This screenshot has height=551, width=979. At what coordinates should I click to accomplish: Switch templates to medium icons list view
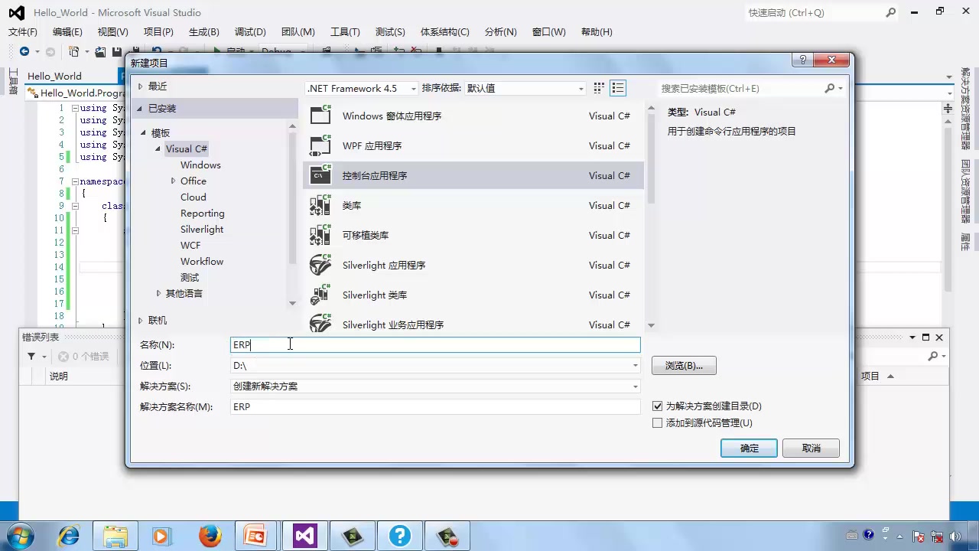[x=618, y=88]
